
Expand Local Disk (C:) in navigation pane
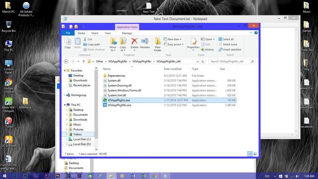(67, 139)
